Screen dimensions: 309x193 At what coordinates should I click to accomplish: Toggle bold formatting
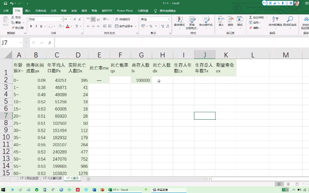[x=31, y=26]
